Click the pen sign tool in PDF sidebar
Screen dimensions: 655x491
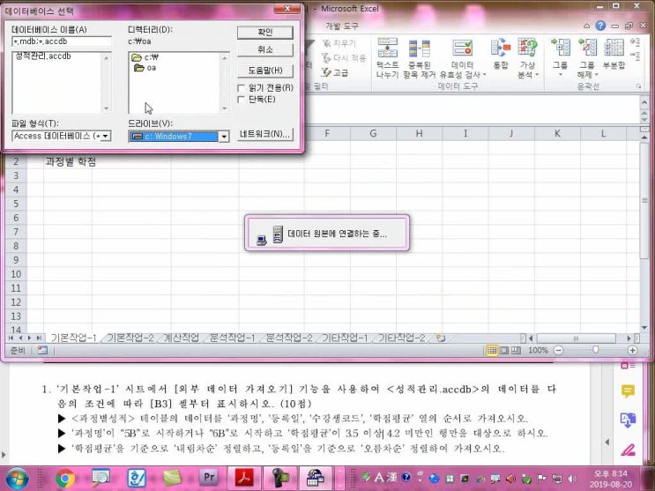click(628, 450)
